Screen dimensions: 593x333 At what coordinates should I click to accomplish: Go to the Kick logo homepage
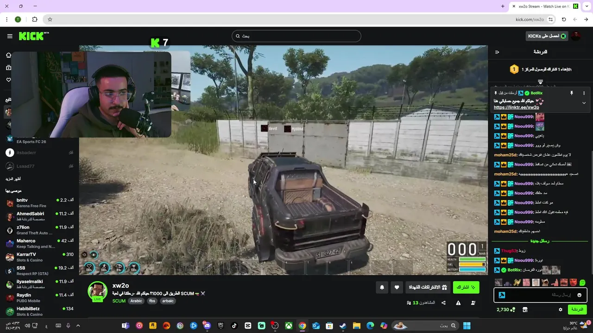(34, 36)
